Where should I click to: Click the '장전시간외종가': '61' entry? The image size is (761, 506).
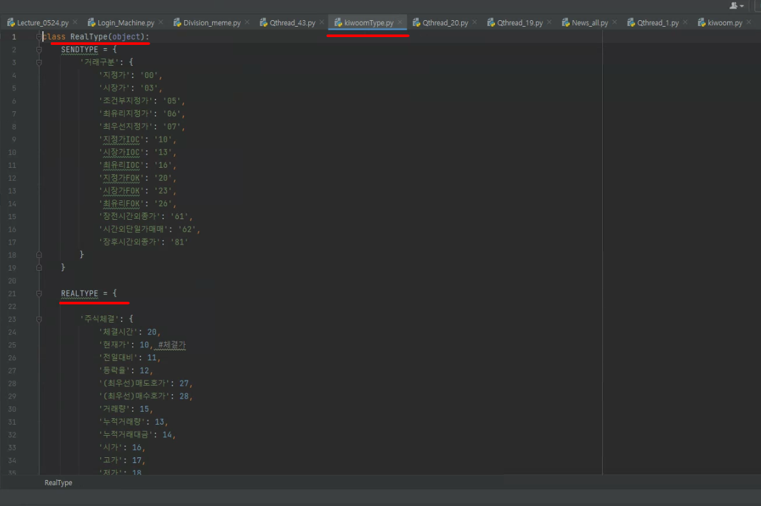(x=146, y=217)
